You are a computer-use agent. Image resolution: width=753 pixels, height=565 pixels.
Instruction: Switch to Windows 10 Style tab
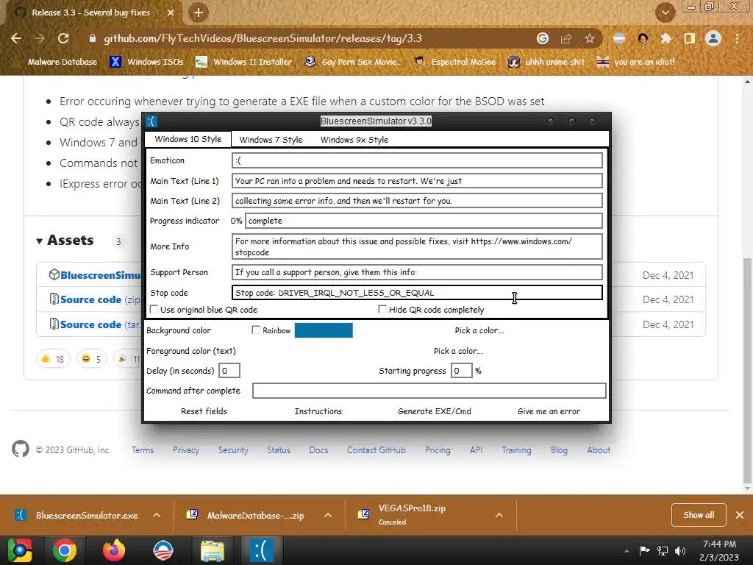[x=188, y=139]
